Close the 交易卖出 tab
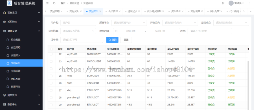This screenshot has width=254, height=110. click(100, 11)
